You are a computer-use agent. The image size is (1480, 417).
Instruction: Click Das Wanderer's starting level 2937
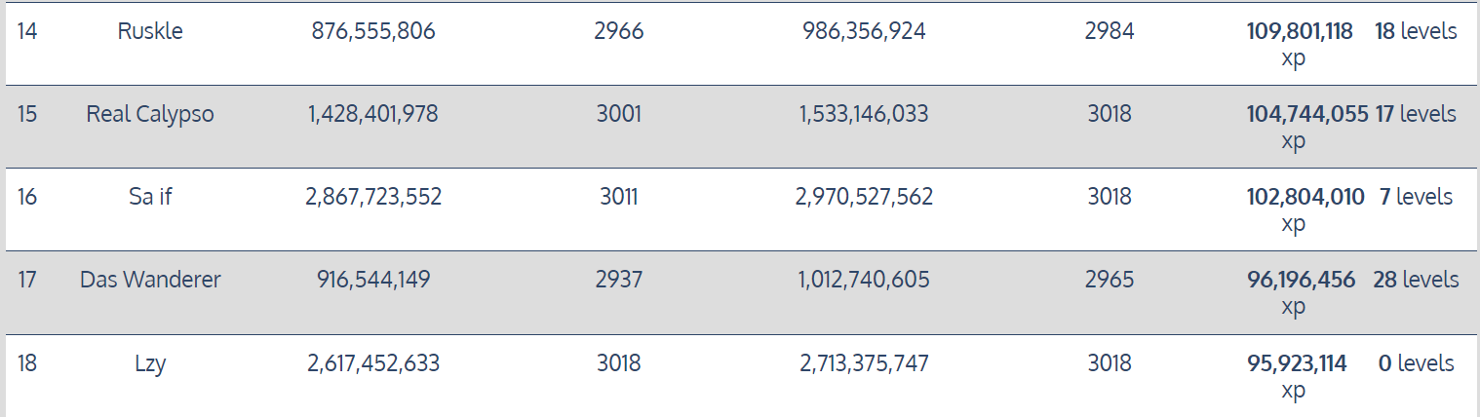click(x=619, y=280)
